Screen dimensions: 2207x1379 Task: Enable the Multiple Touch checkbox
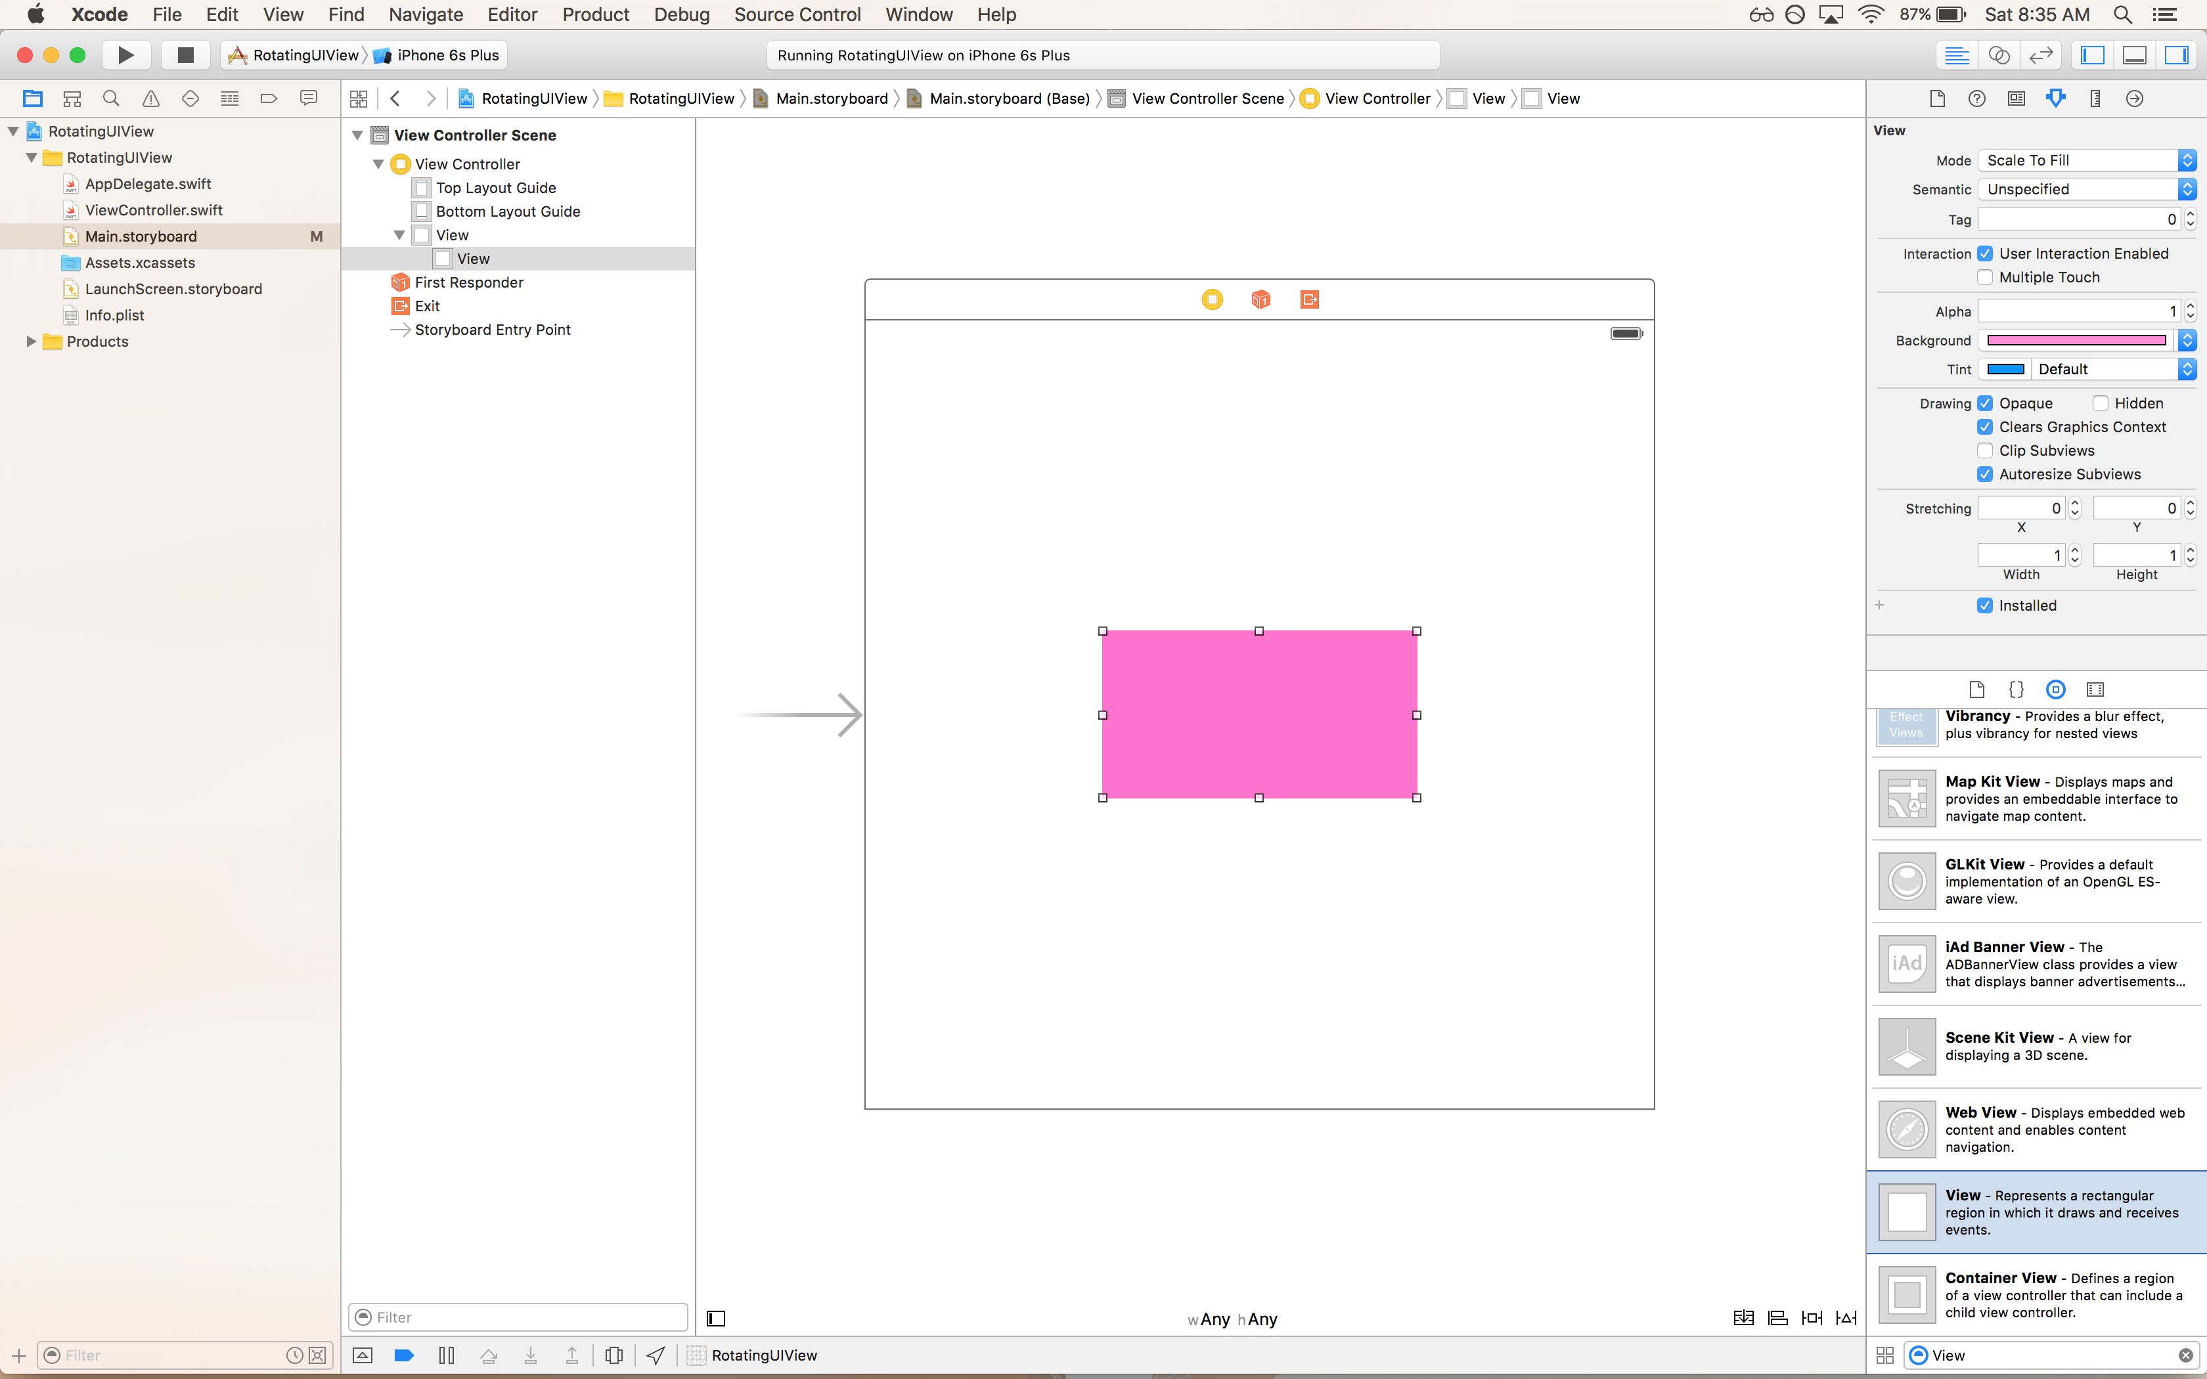(x=1984, y=277)
